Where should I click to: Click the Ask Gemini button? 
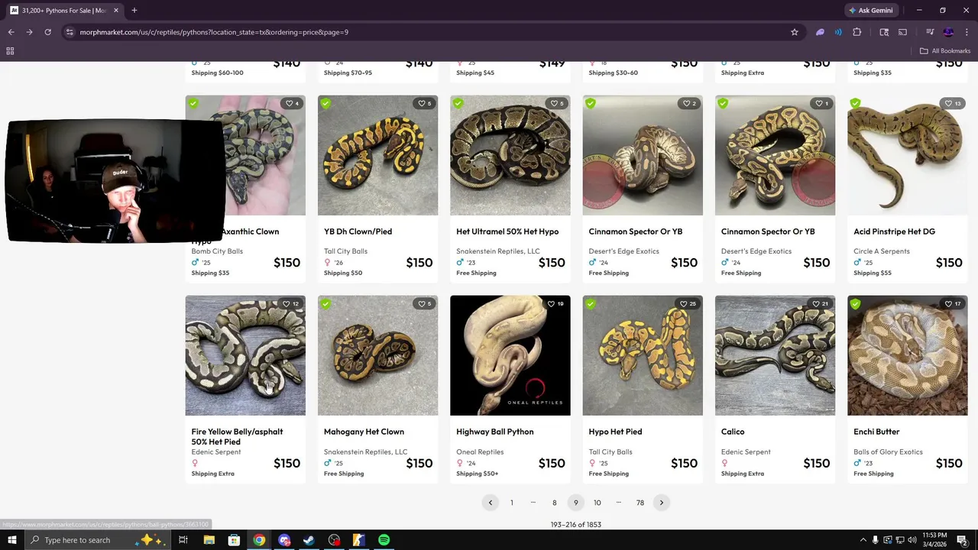tap(870, 11)
